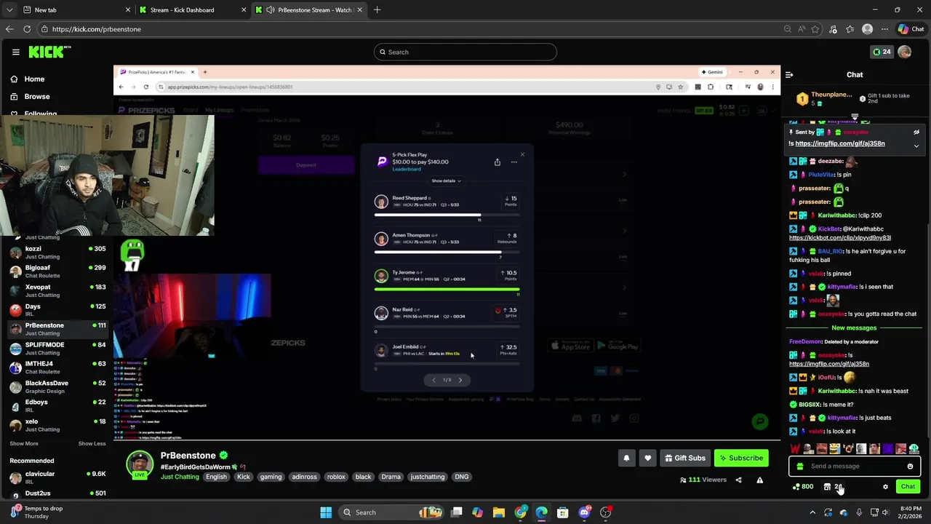Open Copilot Chat in the browser
Viewport: 931px width, 524px height.
[911, 29]
